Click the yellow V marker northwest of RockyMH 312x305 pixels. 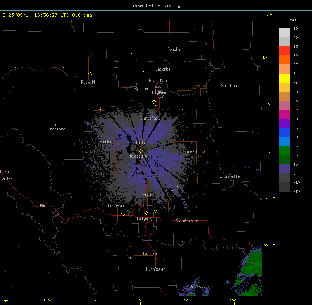click(63, 67)
